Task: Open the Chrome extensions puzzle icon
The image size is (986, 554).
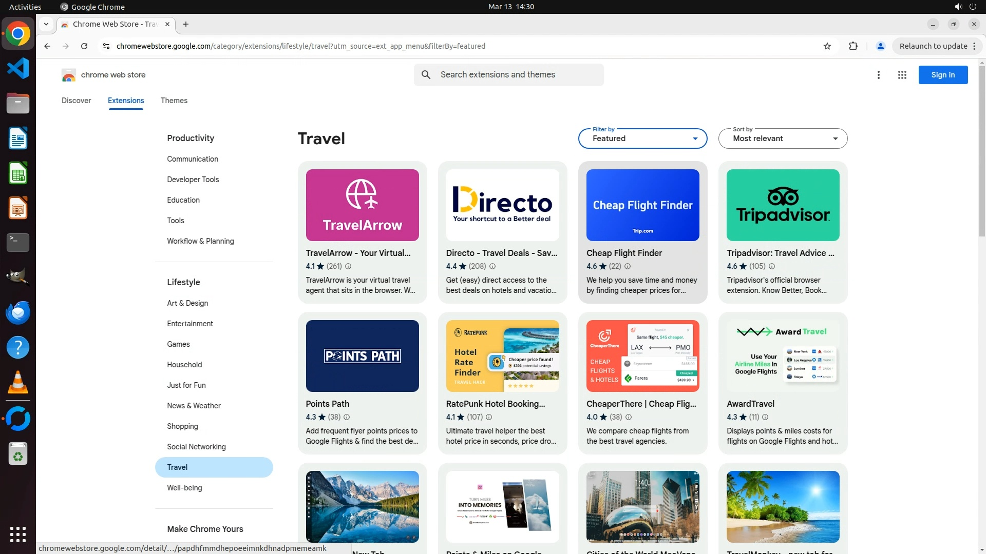Action: tap(853, 46)
